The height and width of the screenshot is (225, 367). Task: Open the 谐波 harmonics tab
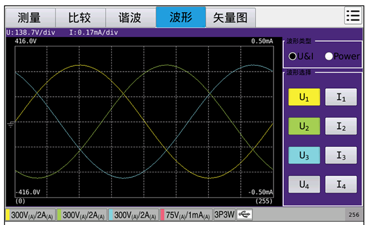point(131,18)
